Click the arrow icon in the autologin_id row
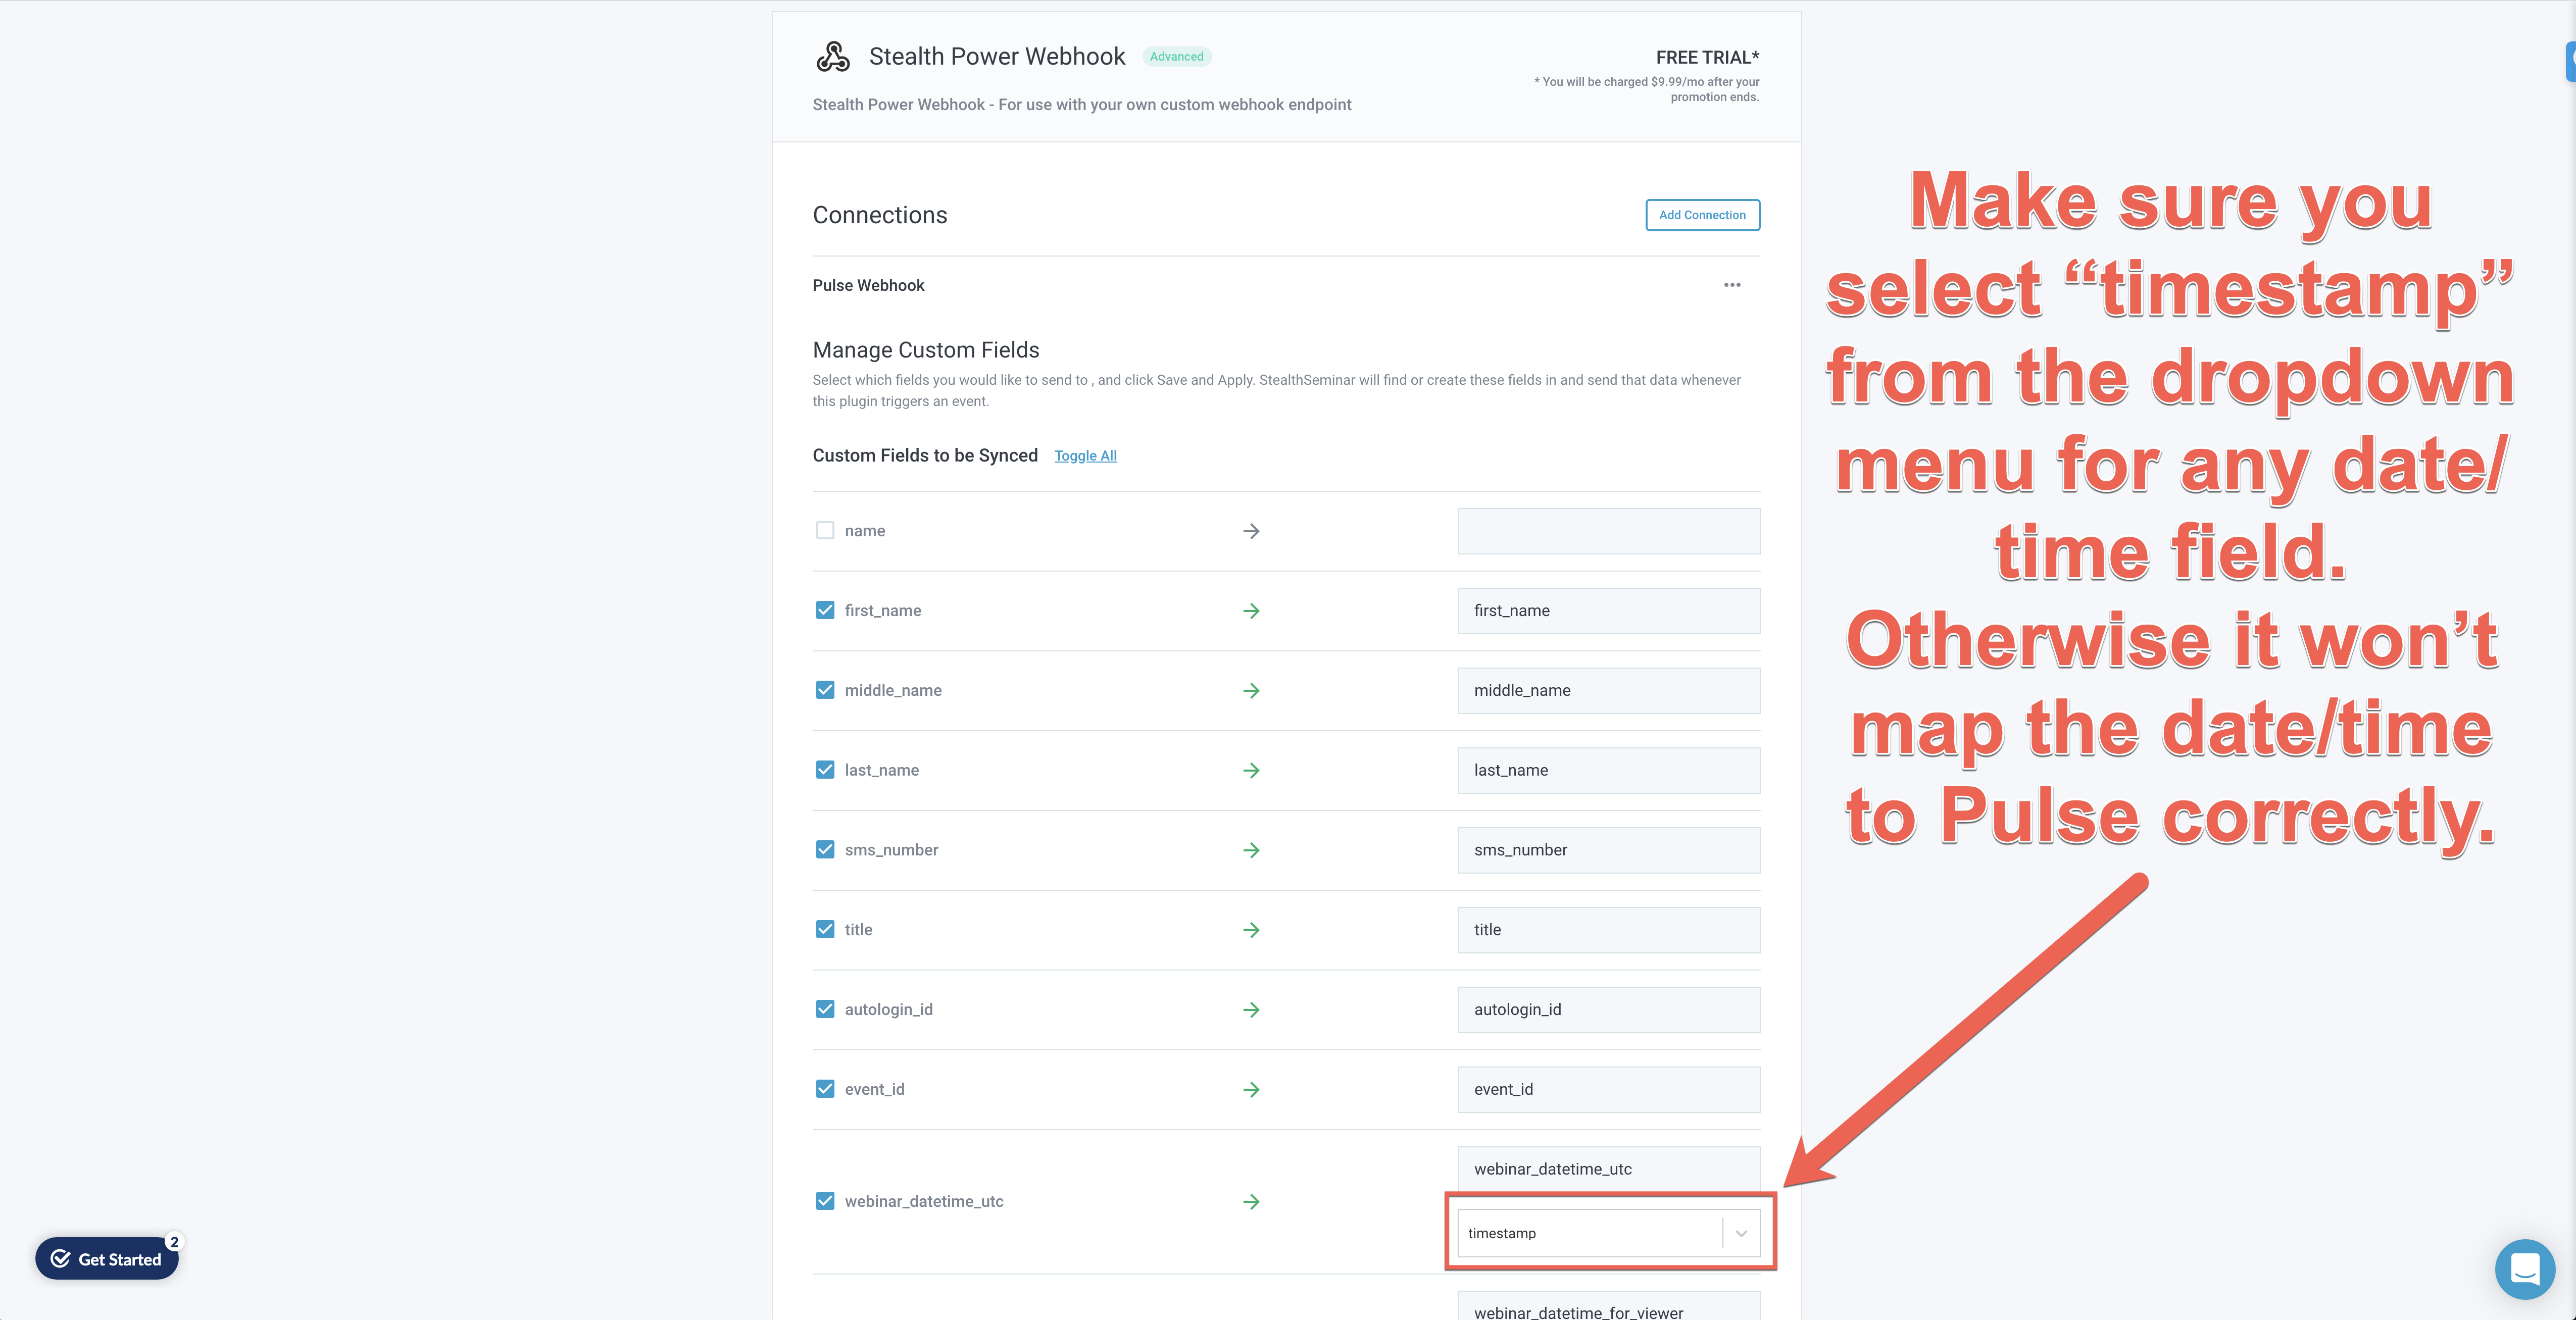The height and width of the screenshot is (1320, 2576). pyautogui.click(x=1251, y=1010)
